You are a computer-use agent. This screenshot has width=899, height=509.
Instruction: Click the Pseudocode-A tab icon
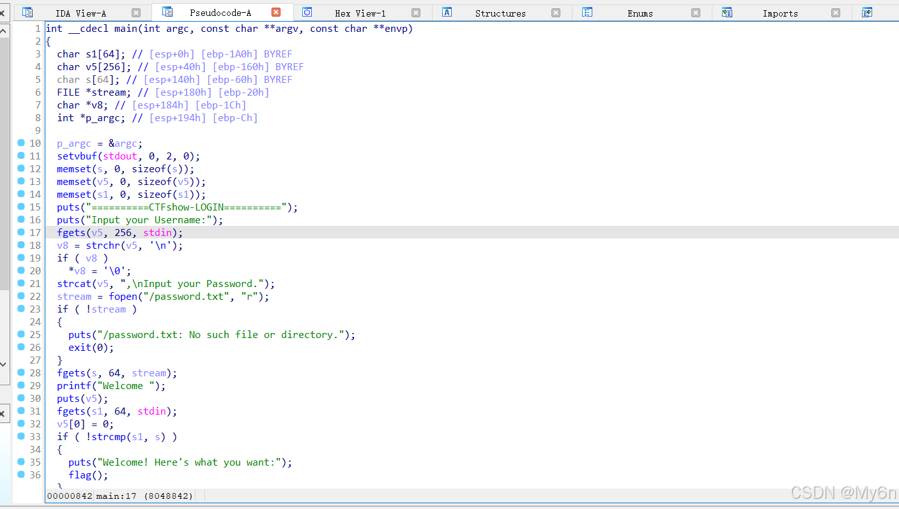[x=167, y=12]
